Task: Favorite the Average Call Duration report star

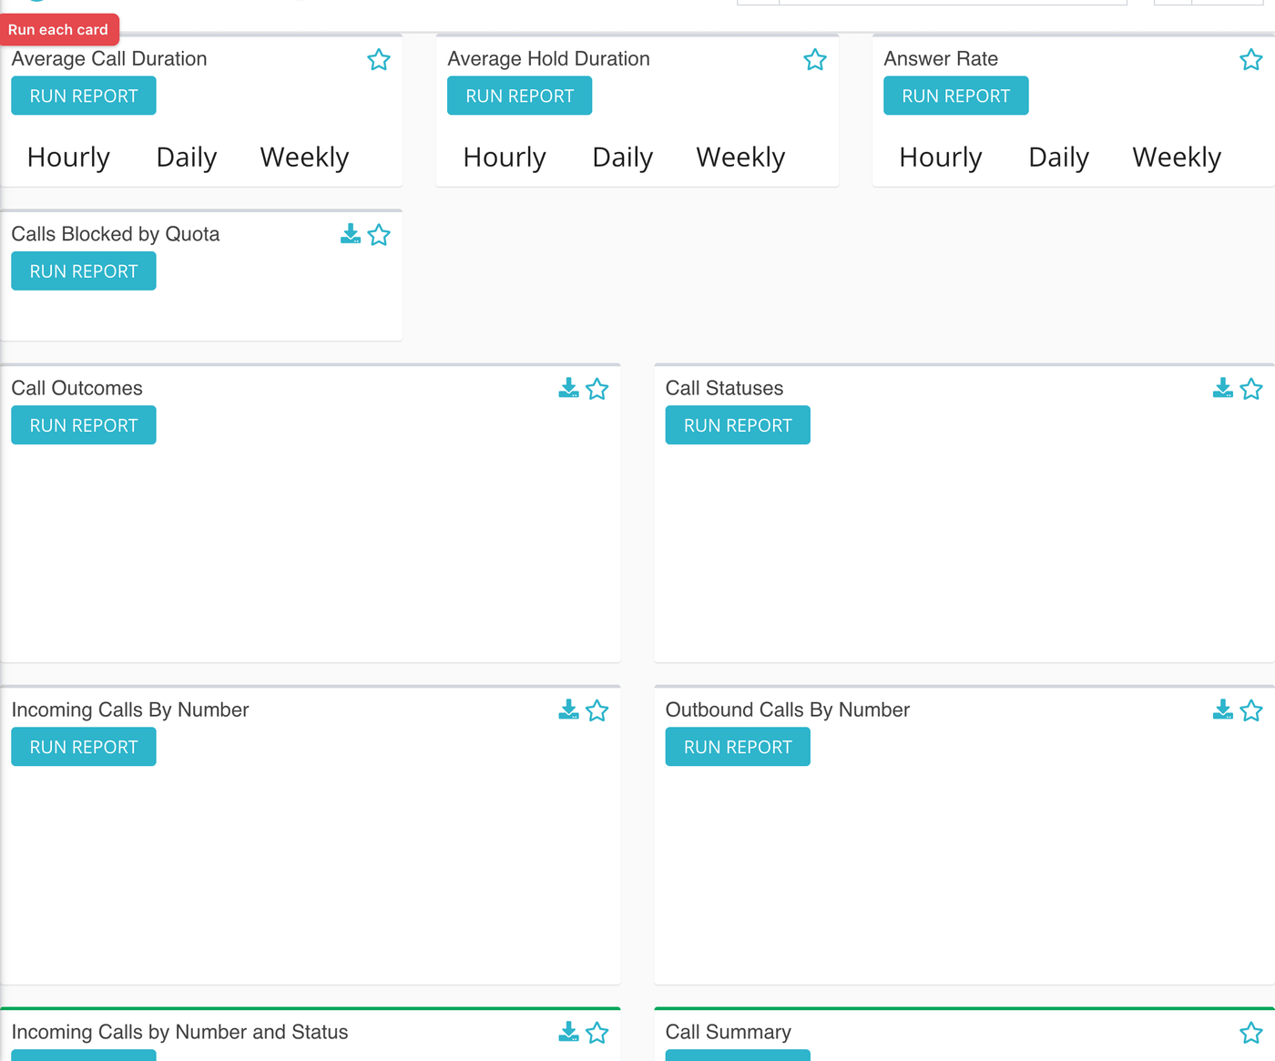Action: pyautogui.click(x=379, y=60)
